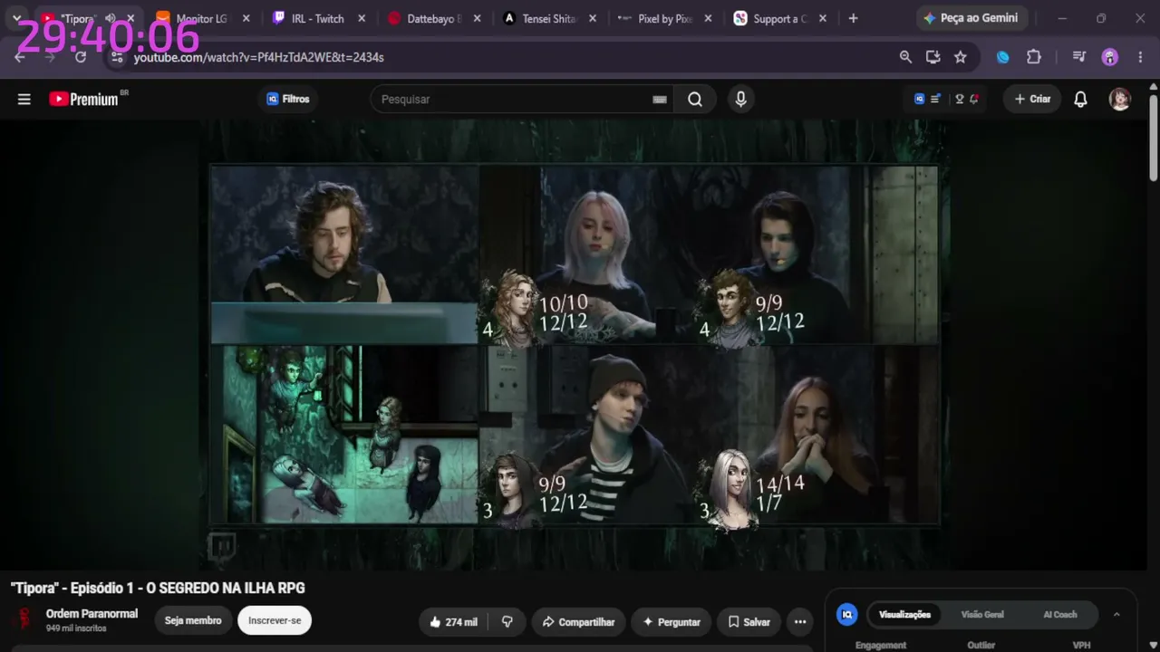Click the Inscrever-se subscribe button
This screenshot has width=1160, height=652.
275,621
